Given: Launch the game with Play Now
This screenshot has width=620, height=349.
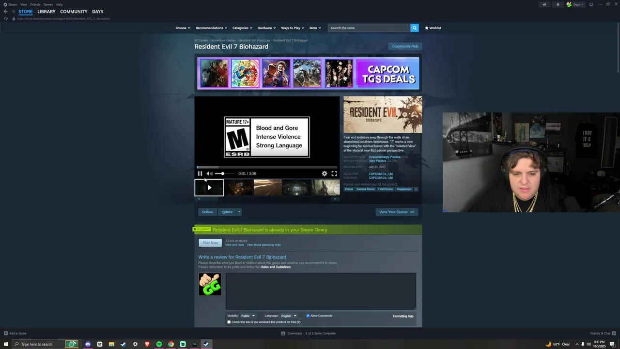Looking at the screenshot, I should click(210, 242).
